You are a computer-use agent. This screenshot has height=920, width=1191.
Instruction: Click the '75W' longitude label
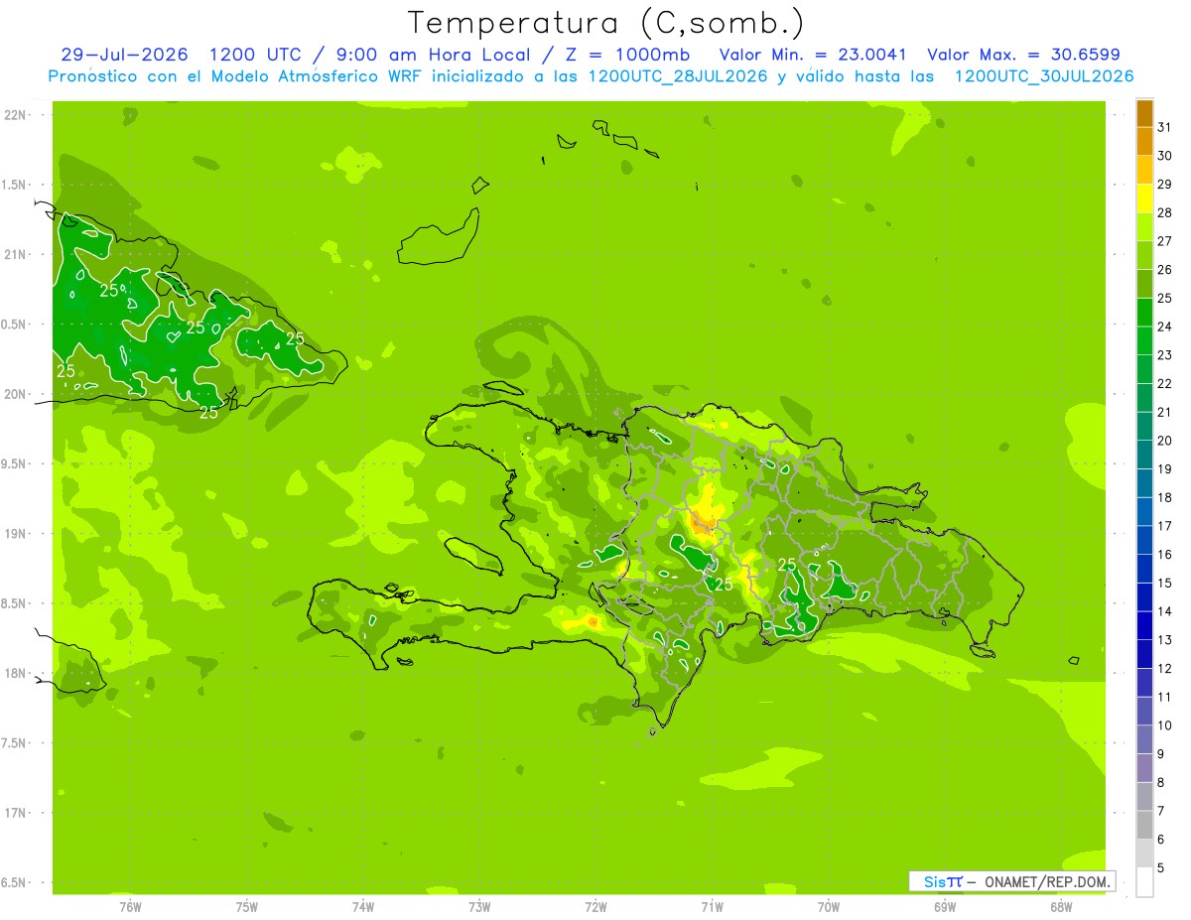point(246,907)
